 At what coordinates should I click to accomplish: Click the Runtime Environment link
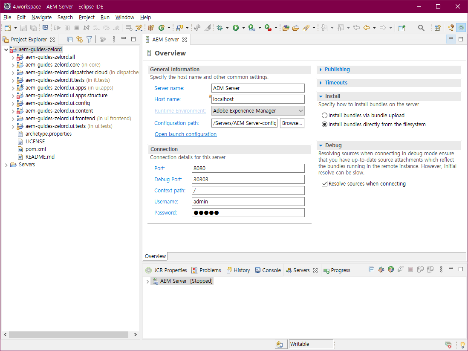coord(180,111)
